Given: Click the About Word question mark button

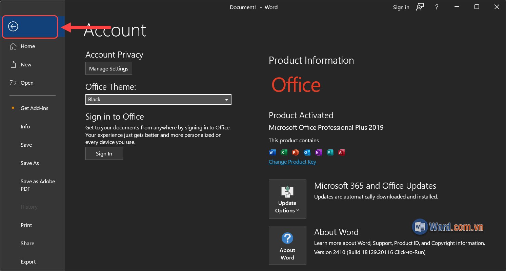Looking at the screenshot, I should 287,245.
